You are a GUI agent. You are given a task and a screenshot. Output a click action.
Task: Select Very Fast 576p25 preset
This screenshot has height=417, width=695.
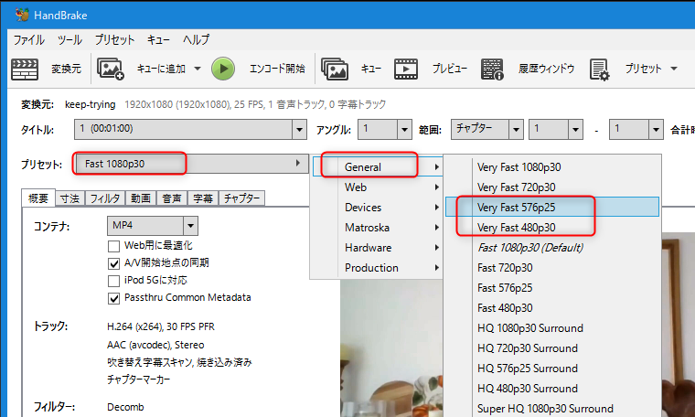[516, 208]
